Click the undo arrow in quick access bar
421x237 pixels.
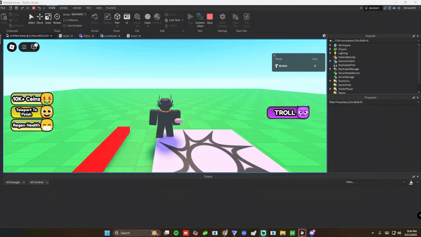coord(39,8)
